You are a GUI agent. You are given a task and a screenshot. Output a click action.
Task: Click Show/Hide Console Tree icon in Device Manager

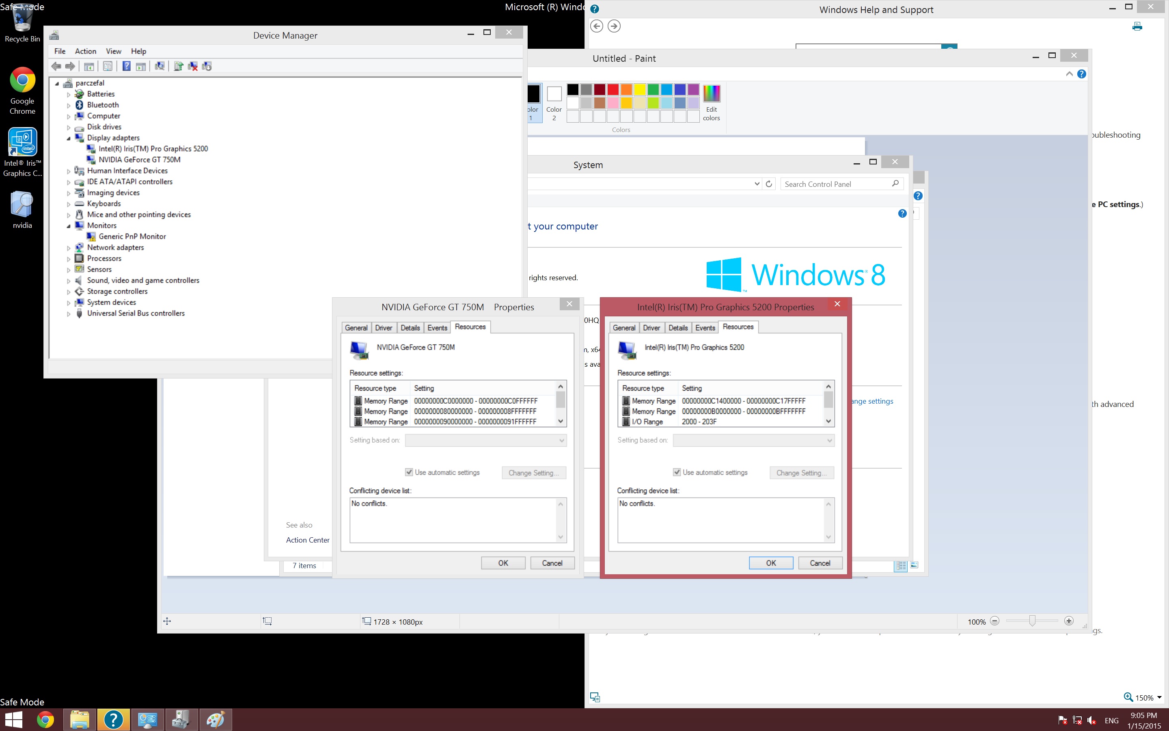coord(89,66)
